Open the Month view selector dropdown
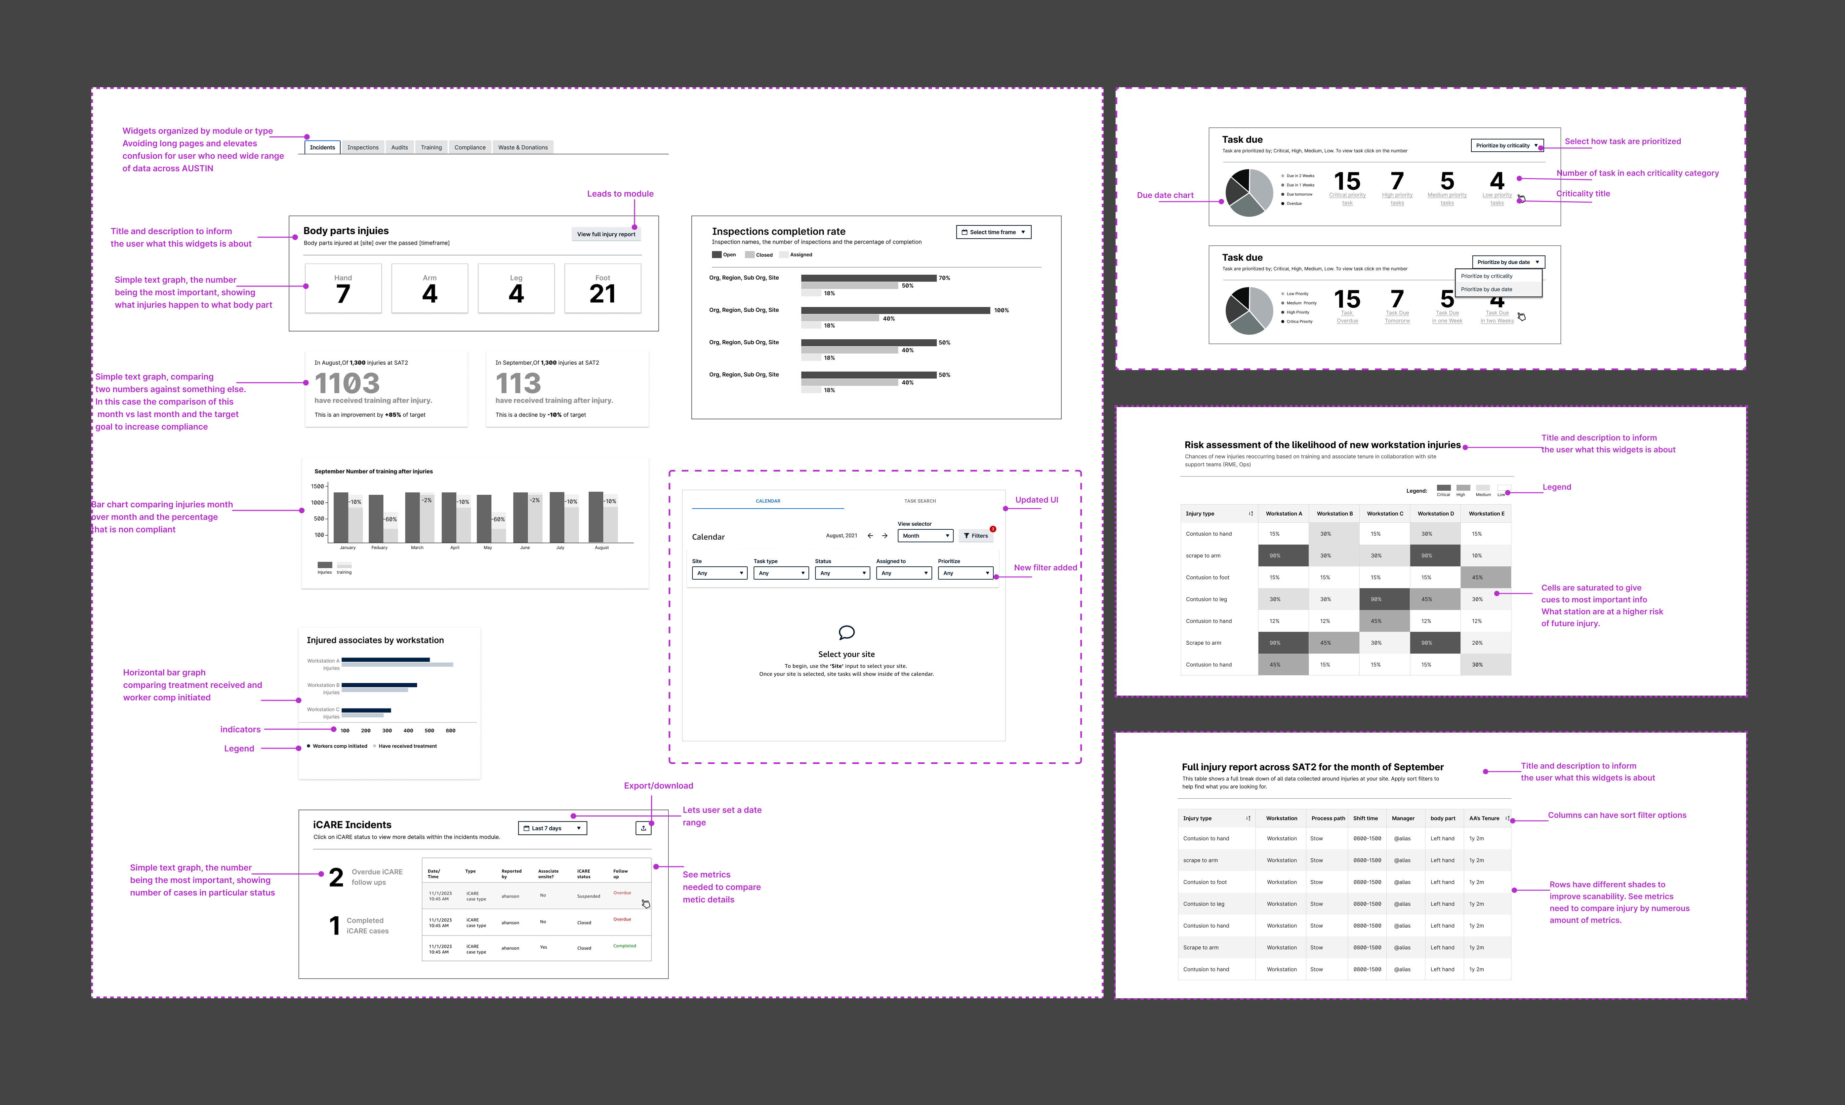 coord(925,535)
